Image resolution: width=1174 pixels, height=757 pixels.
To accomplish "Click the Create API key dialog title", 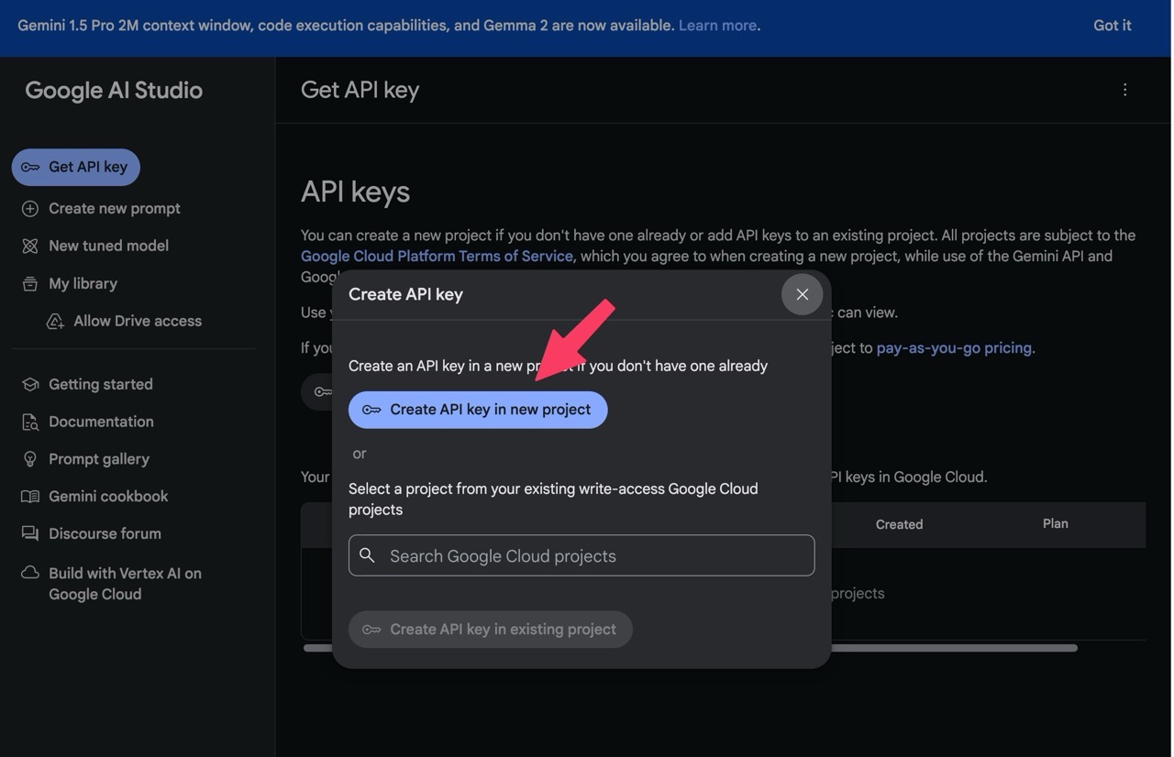I will click(x=405, y=294).
